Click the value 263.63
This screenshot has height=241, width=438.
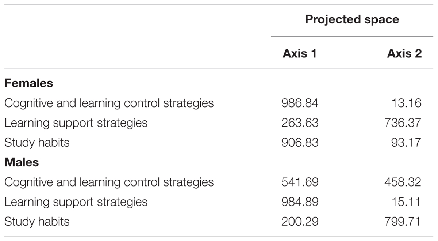pyautogui.click(x=300, y=123)
